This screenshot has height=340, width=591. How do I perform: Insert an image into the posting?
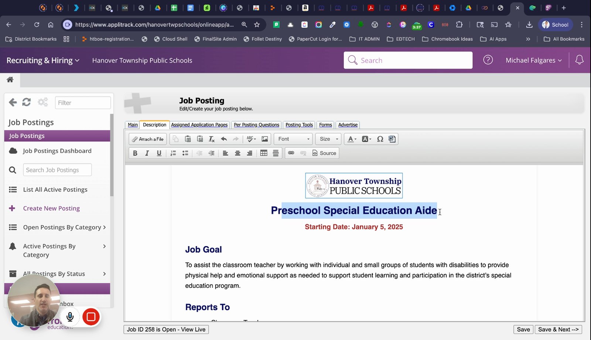[265, 139]
